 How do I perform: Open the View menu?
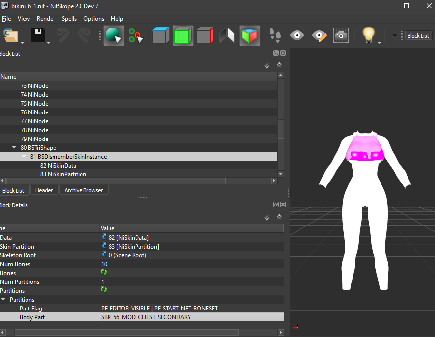(x=24, y=19)
